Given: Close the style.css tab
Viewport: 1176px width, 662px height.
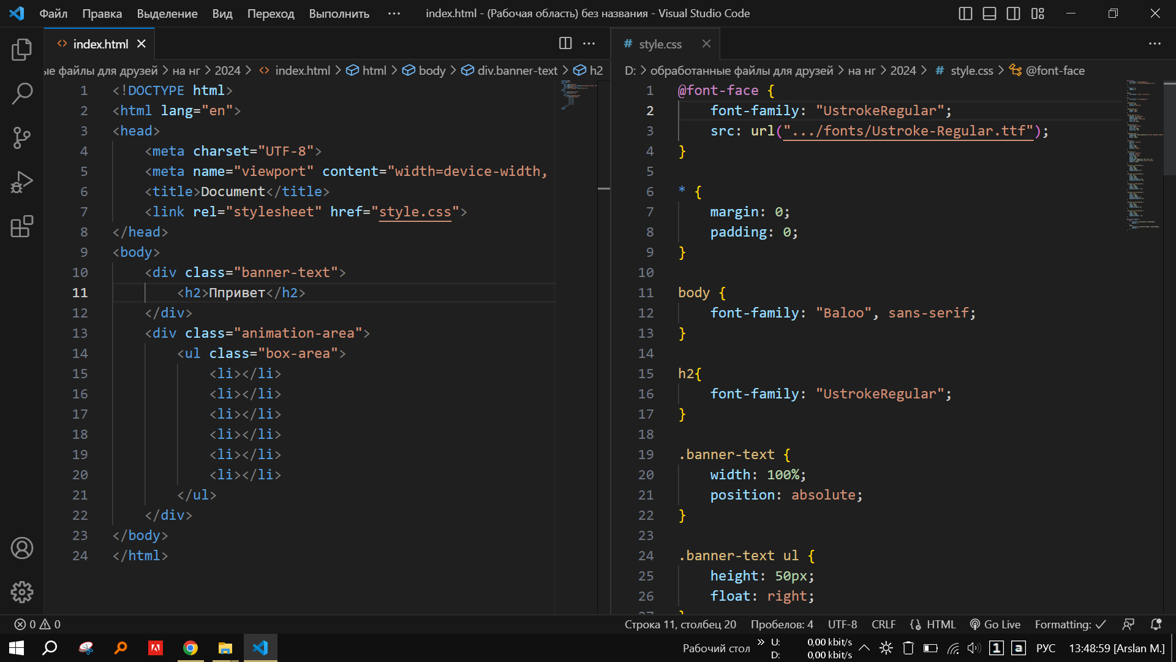Looking at the screenshot, I should [706, 44].
